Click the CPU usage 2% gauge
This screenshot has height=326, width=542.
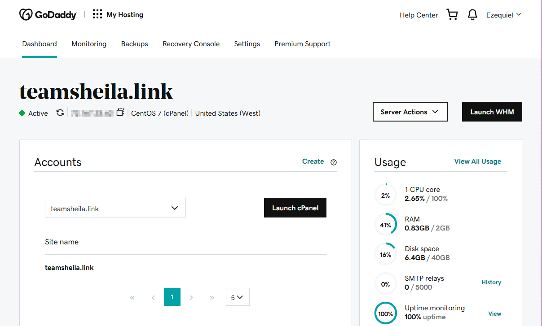pyautogui.click(x=386, y=195)
